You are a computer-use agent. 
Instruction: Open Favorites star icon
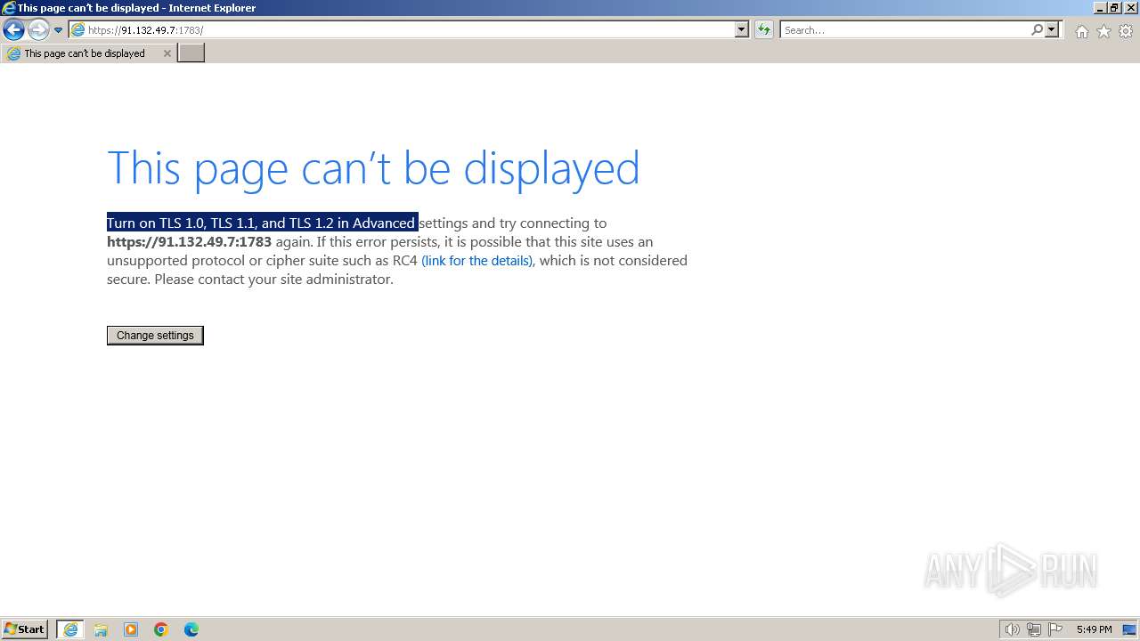pos(1103,31)
